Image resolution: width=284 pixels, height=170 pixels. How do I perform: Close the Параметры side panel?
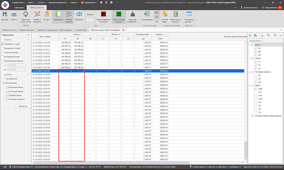(x=28, y=35)
